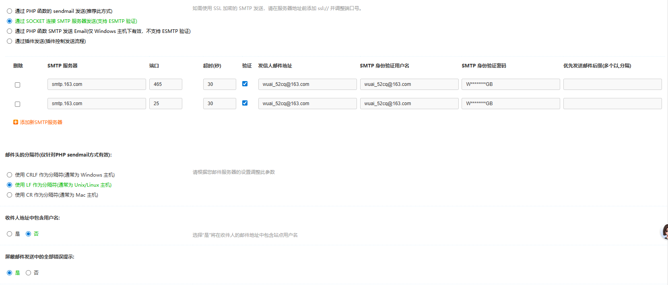Click the avatar icon at right edge
The width and height of the screenshot is (668, 285).
click(665, 232)
